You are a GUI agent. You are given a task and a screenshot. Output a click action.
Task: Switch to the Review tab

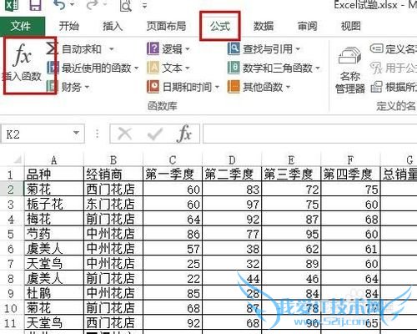(307, 26)
